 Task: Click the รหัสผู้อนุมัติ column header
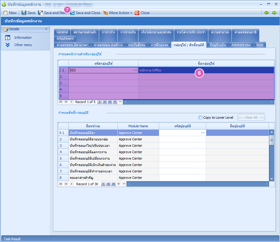(182, 126)
